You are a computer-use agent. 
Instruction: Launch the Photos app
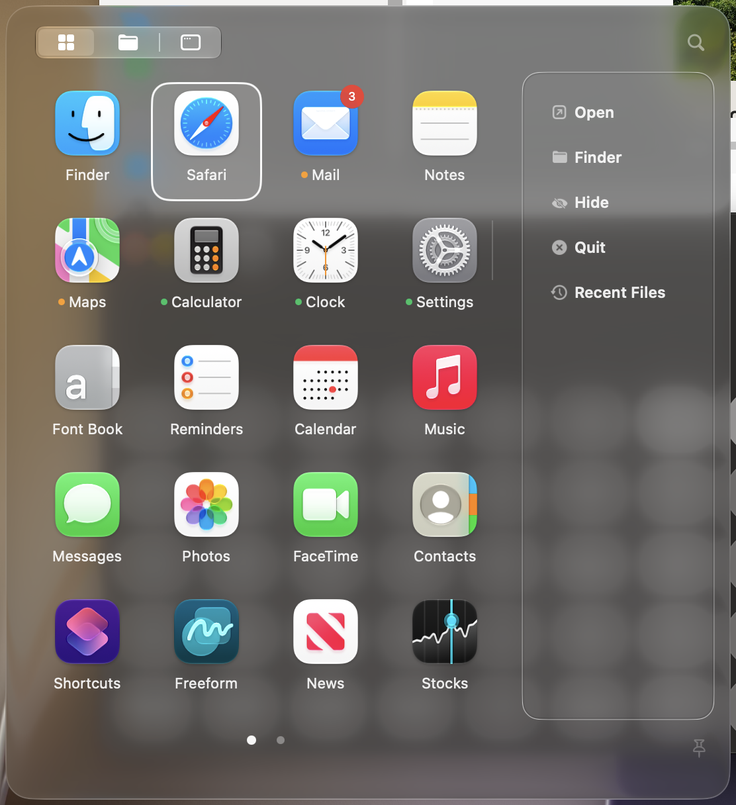point(207,504)
